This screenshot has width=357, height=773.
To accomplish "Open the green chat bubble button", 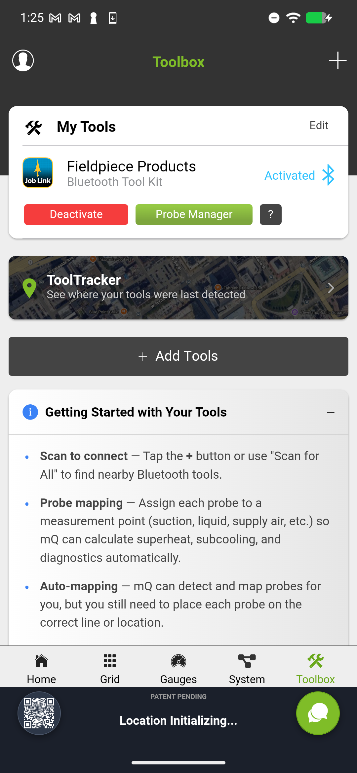I will click(x=318, y=713).
